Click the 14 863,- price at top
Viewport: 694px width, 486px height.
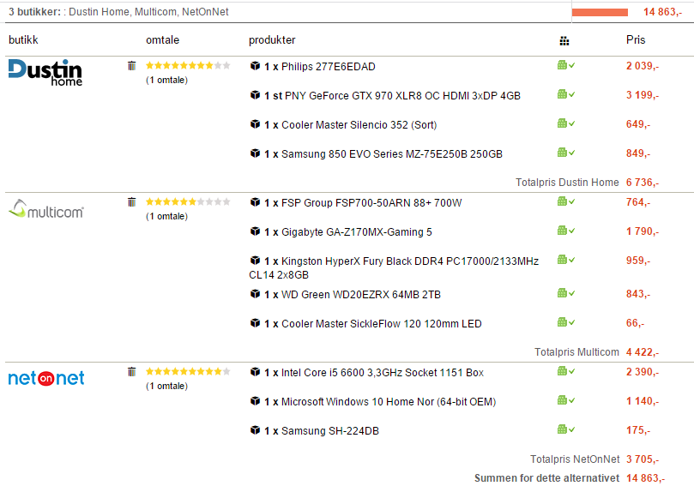(x=662, y=12)
